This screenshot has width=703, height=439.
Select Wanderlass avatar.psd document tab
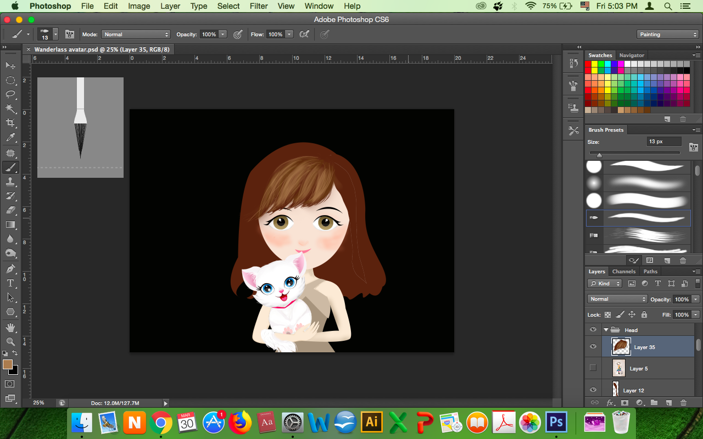coord(102,49)
